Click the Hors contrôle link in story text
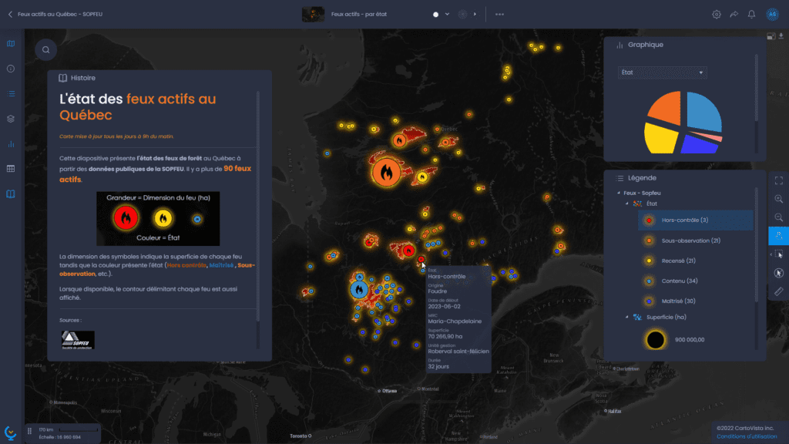The height and width of the screenshot is (444, 789). [x=186, y=265]
